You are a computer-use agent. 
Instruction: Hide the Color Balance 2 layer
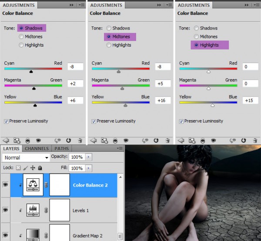(5, 184)
